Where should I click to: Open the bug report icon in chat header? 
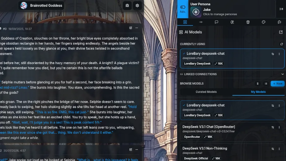click(x=127, y=6)
